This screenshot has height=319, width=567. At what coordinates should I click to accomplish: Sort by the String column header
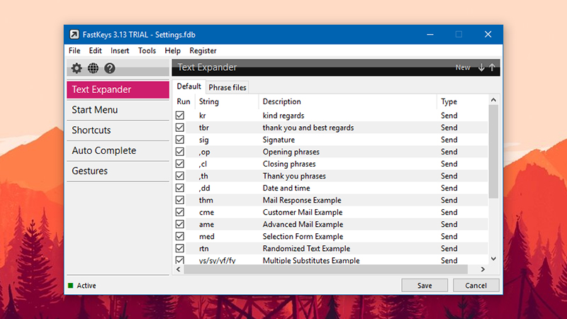[x=227, y=101]
